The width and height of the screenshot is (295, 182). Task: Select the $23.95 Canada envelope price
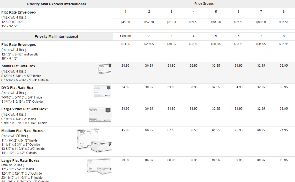coord(125,44)
